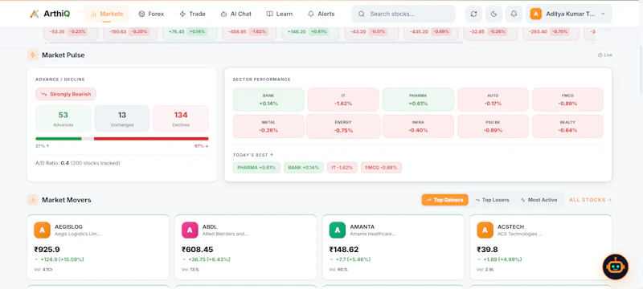The width and height of the screenshot is (643, 289).
Task: Click the Search stocks input field
Action: click(x=403, y=14)
